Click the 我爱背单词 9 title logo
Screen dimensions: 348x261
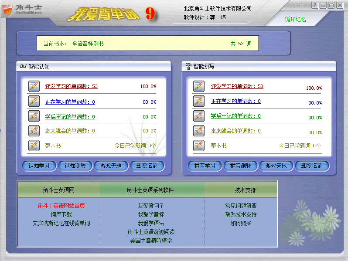point(113,14)
